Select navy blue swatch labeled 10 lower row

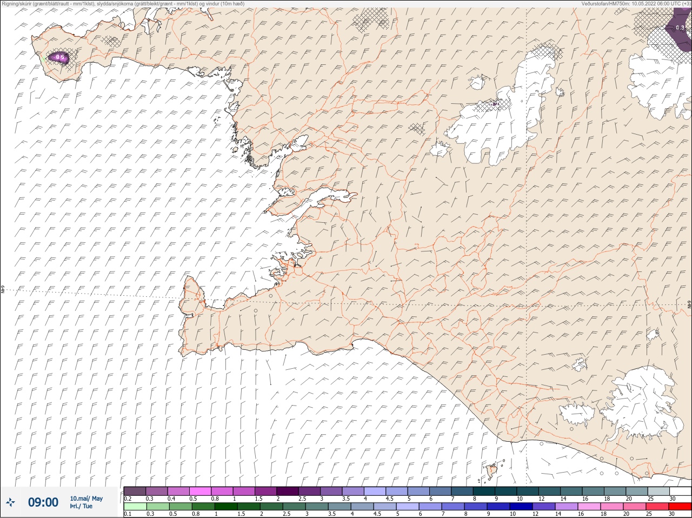[521, 506]
